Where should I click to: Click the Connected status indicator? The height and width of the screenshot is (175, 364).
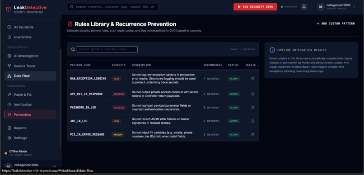click(289, 7)
